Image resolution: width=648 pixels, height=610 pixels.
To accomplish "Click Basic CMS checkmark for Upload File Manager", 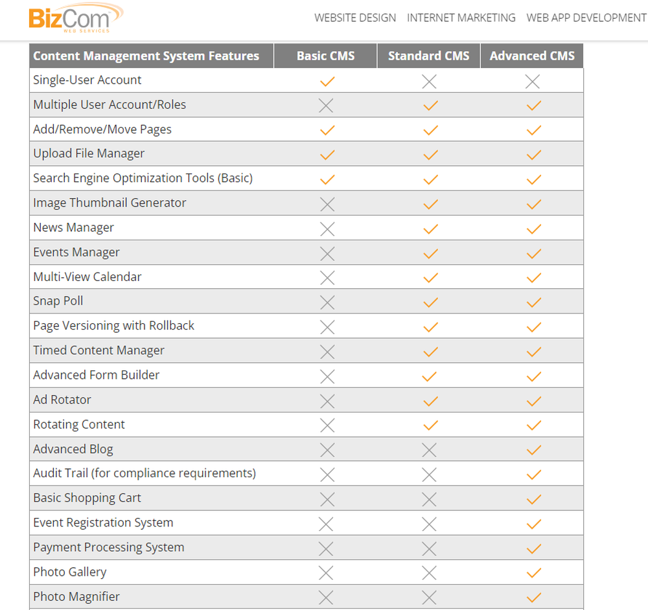I will (x=327, y=155).
